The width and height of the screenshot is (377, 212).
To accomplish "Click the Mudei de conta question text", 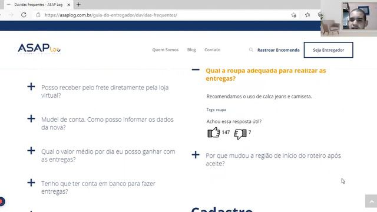I will click(x=107, y=123).
